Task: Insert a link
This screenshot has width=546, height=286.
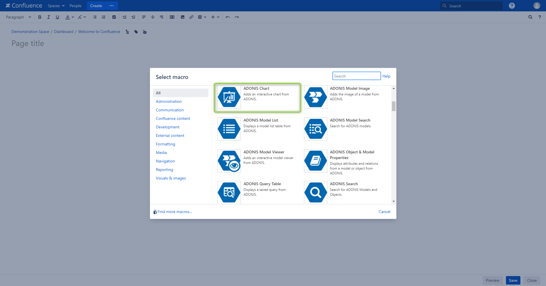Action: coord(191,17)
